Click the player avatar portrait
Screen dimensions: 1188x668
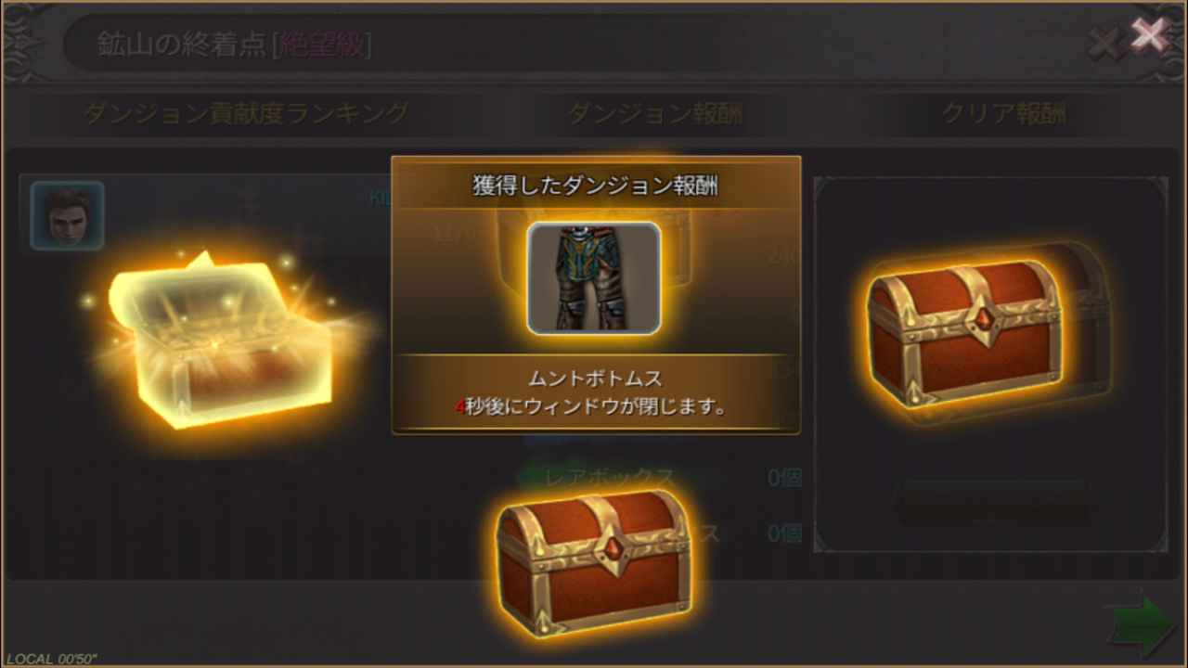tap(67, 215)
